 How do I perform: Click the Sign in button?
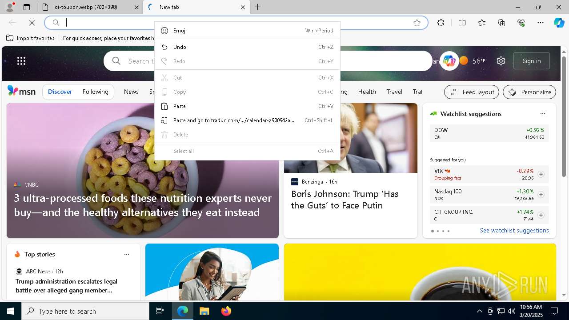pyautogui.click(x=532, y=61)
